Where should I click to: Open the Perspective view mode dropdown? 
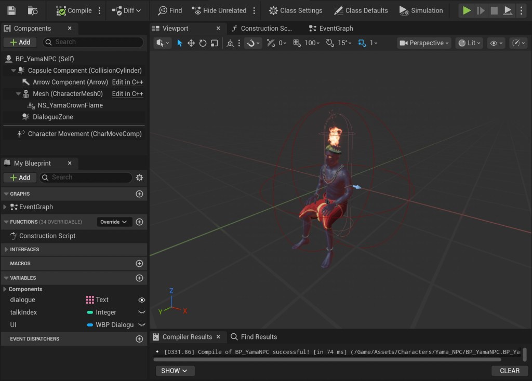pyautogui.click(x=424, y=43)
